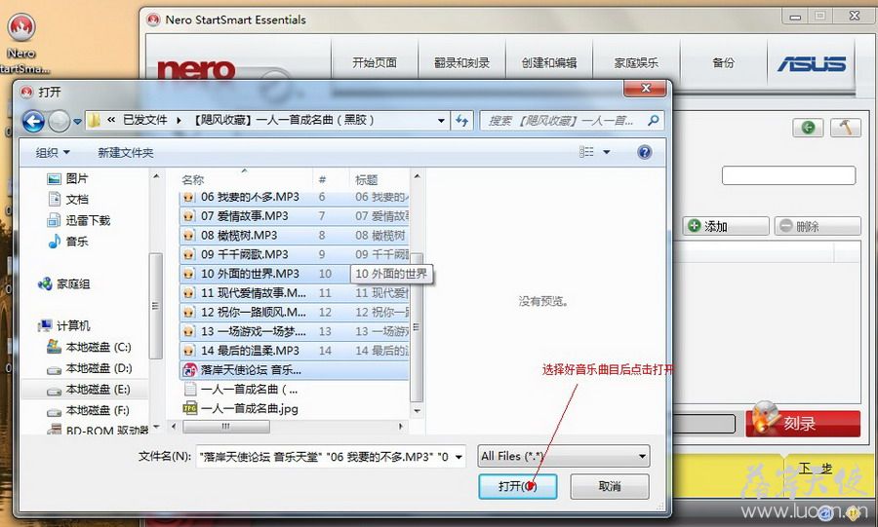The width and height of the screenshot is (878, 527).
Task: Click 计算机 in navigation pane
Action: point(63,325)
